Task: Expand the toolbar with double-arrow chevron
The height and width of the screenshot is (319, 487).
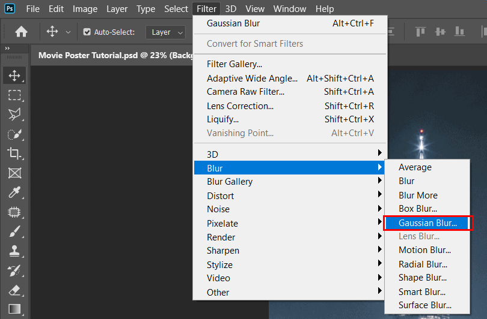Action: [x=7, y=49]
